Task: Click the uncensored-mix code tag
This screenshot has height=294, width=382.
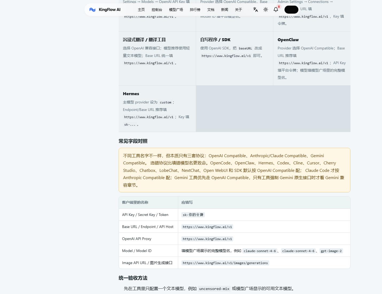Action: pyautogui.click(x=214, y=289)
